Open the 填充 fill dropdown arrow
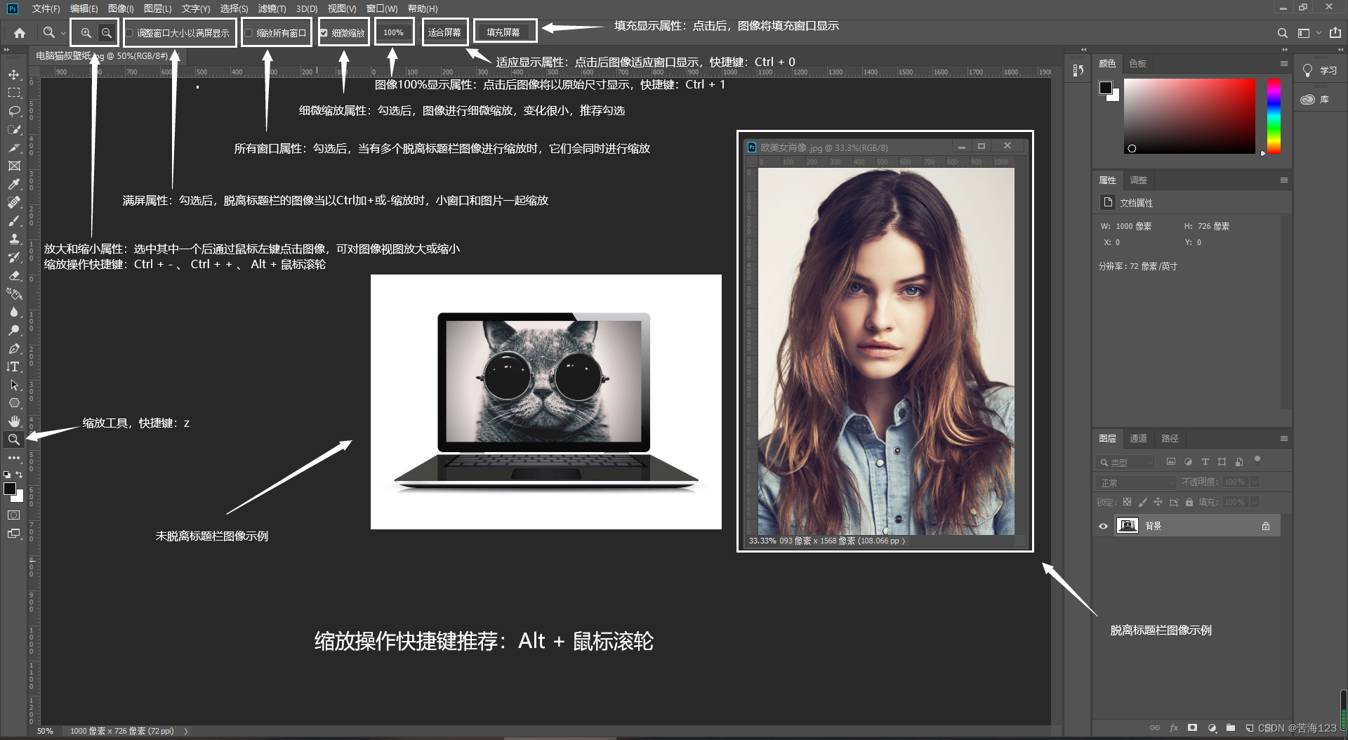The width and height of the screenshot is (1348, 740). (x=1254, y=502)
